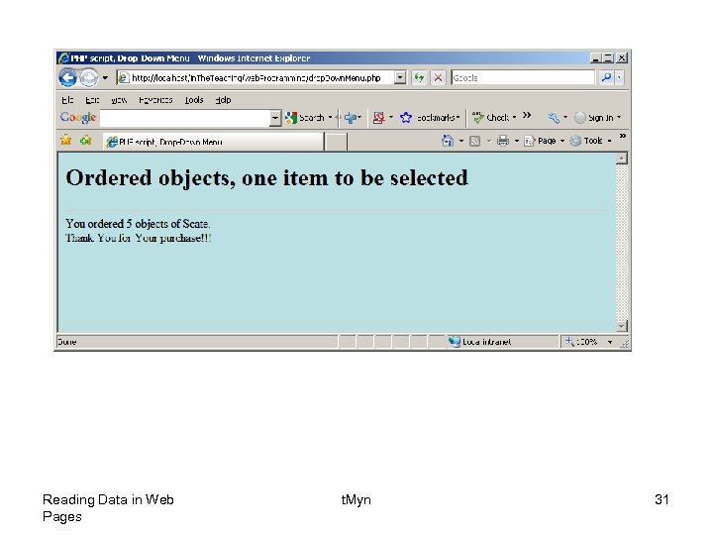
Task: Open the Bookmarks star button
Action: pos(429,118)
